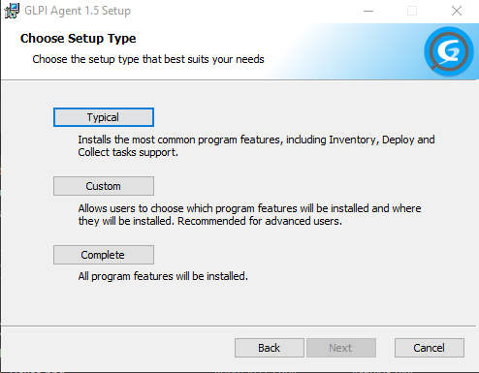Screen dimensions: 479x373
Task: Minimize the GLPI Agent Setup window
Action: coord(368,11)
